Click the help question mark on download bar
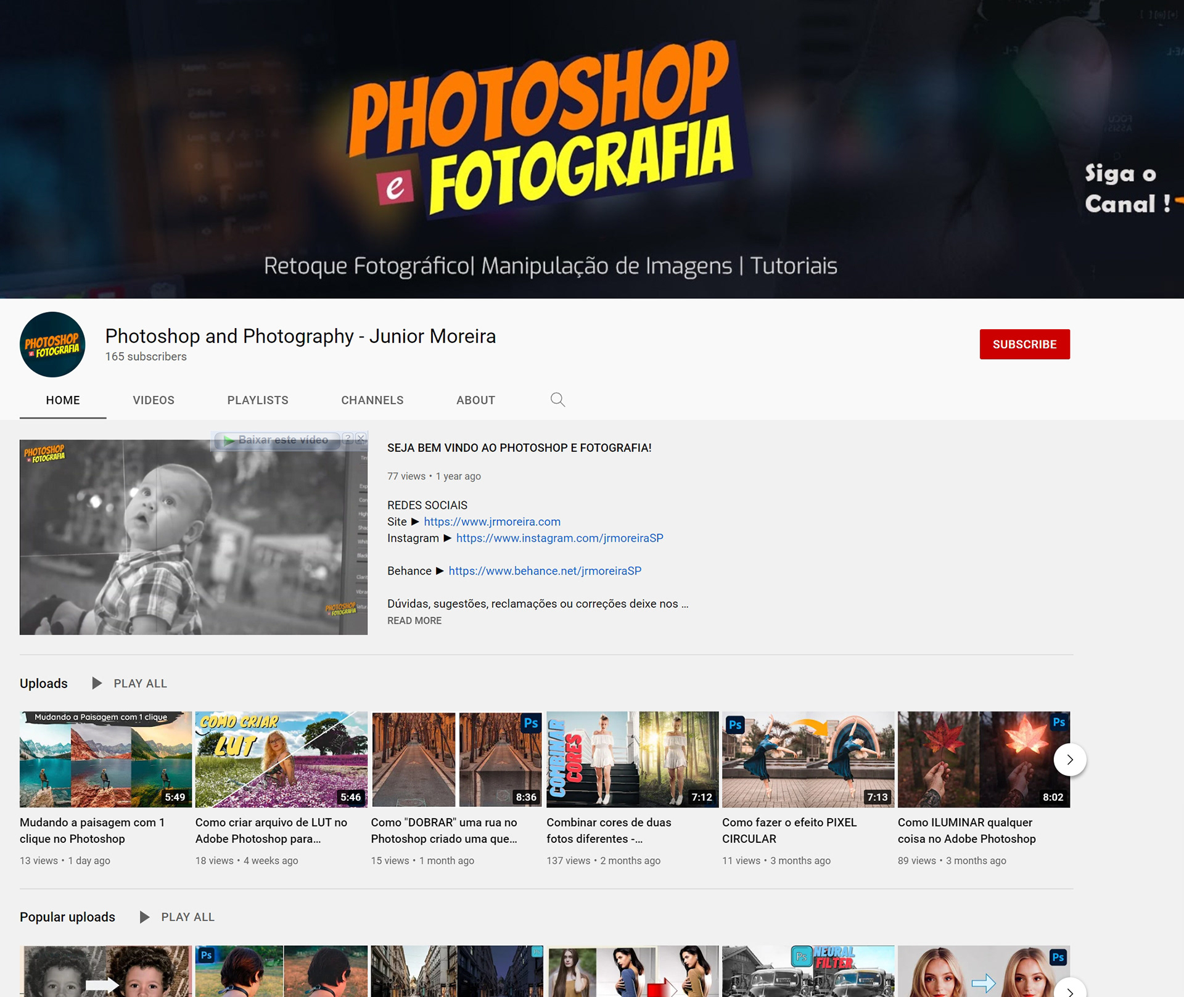1184x997 pixels. pyautogui.click(x=348, y=438)
